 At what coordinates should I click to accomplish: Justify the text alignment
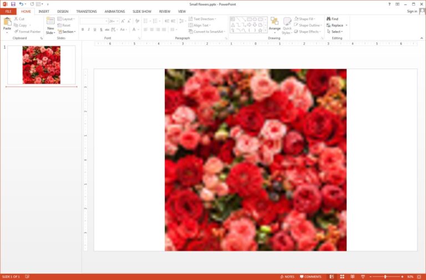(x=164, y=29)
